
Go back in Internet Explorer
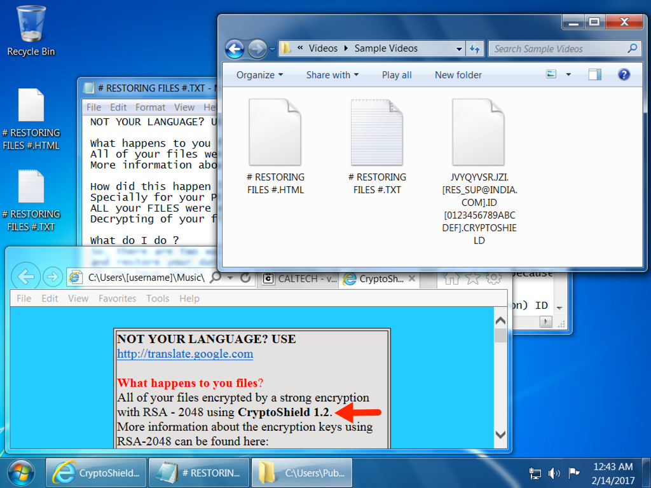(x=25, y=276)
